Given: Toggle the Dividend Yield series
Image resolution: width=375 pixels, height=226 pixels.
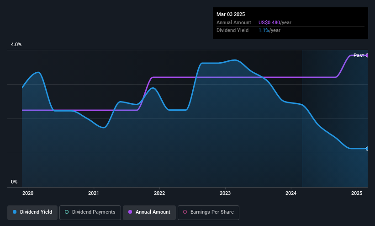Looking at the screenshot, I should point(32,213).
